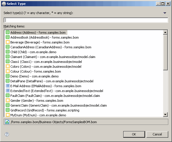Screen dimensions: 172x142
Task: Open the help question mark icon
Action: [7, 134]
